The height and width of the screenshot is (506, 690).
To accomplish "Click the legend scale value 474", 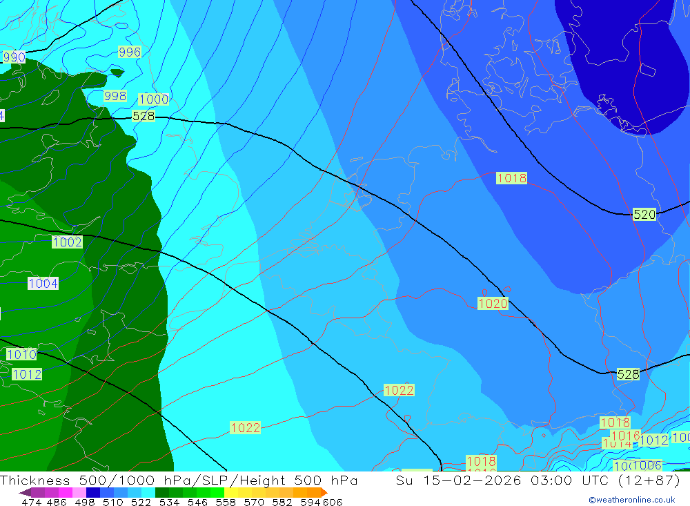I will (x=31, y=503).
